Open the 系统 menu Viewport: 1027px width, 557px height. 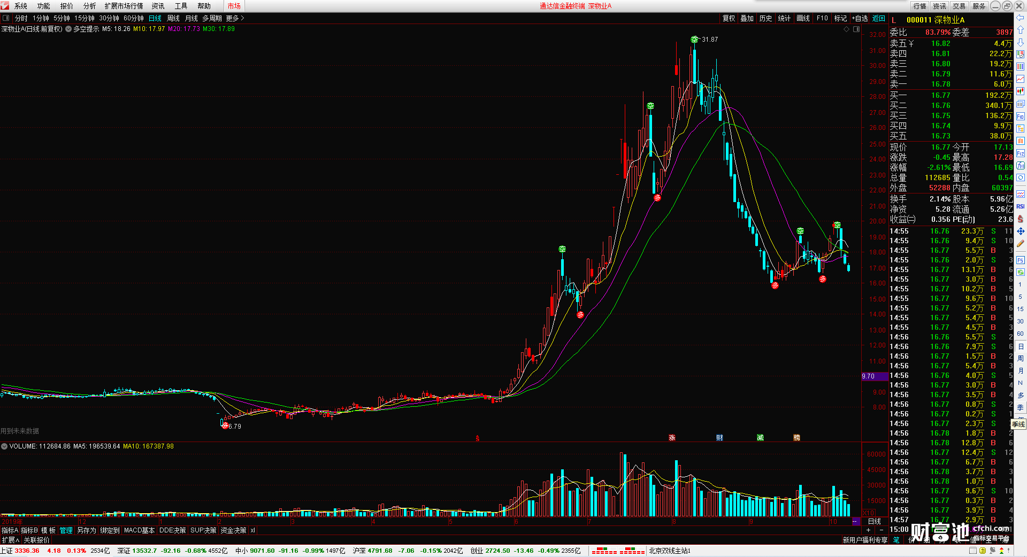tap(21, 6)
